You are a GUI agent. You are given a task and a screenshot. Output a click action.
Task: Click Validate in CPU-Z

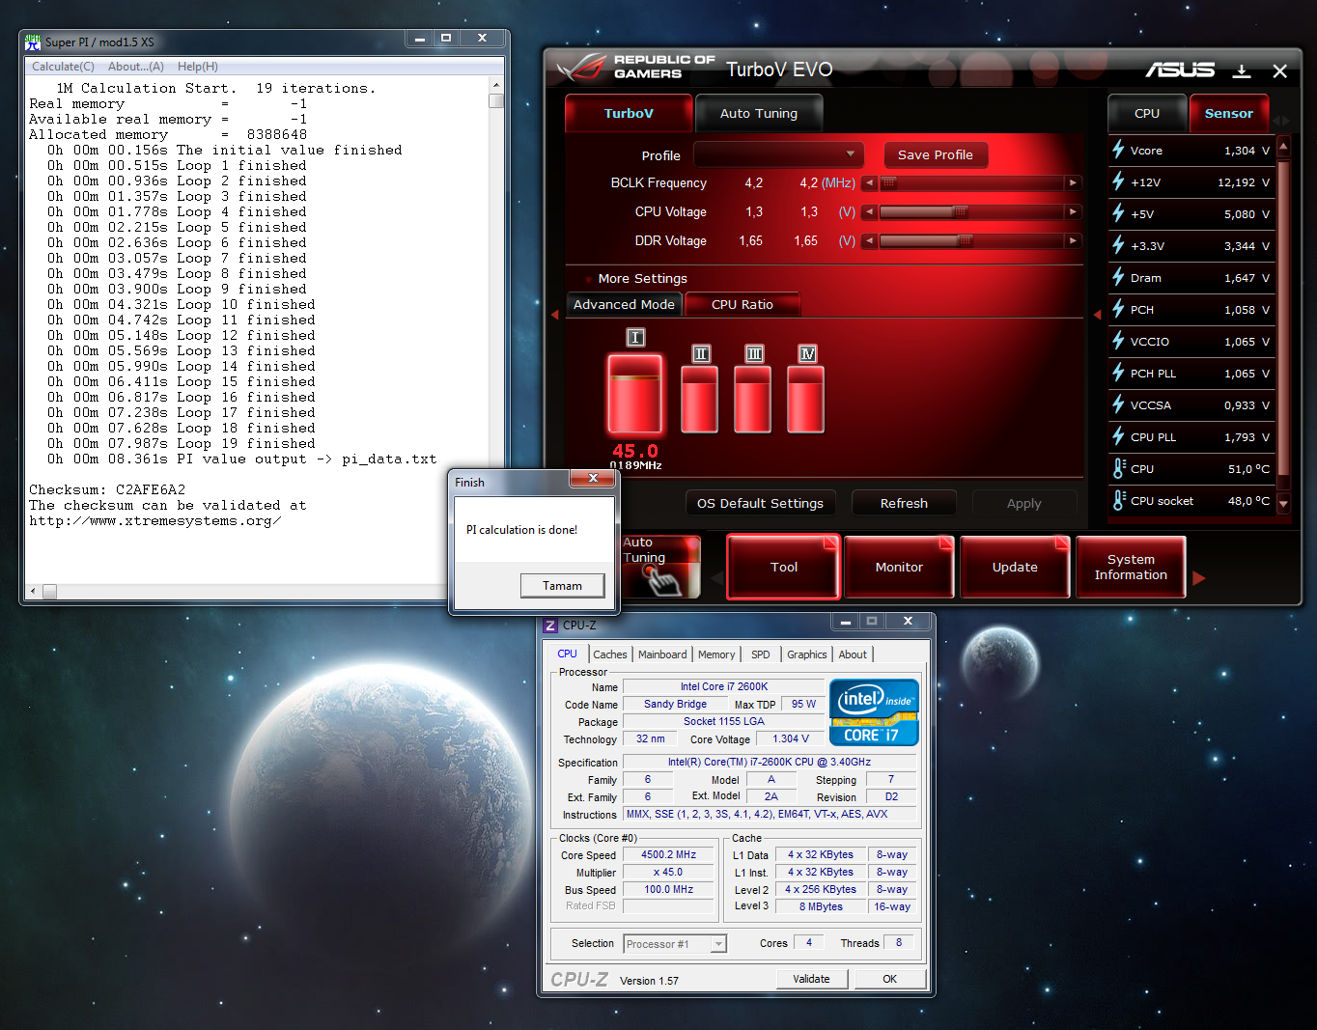point(811,979)
